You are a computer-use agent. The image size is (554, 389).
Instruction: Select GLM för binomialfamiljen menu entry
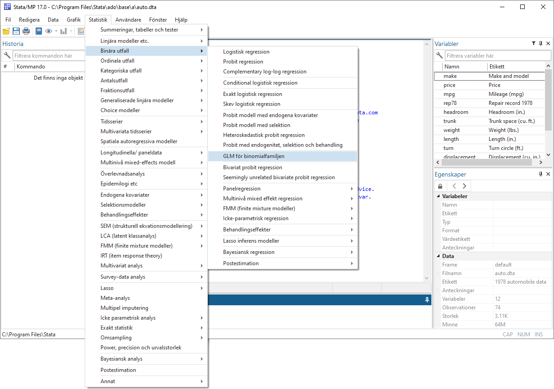coord(252,156)
